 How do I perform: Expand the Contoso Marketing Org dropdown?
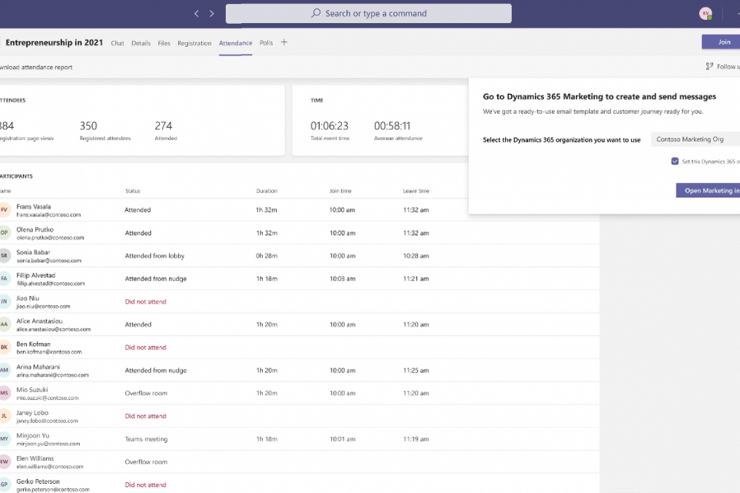[695, 139]
